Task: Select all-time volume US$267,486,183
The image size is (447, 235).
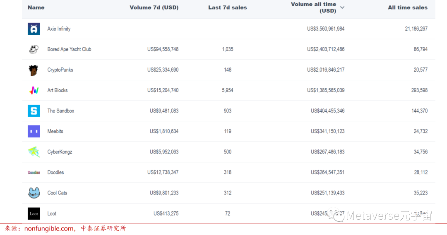Action: tap(327, 152)
